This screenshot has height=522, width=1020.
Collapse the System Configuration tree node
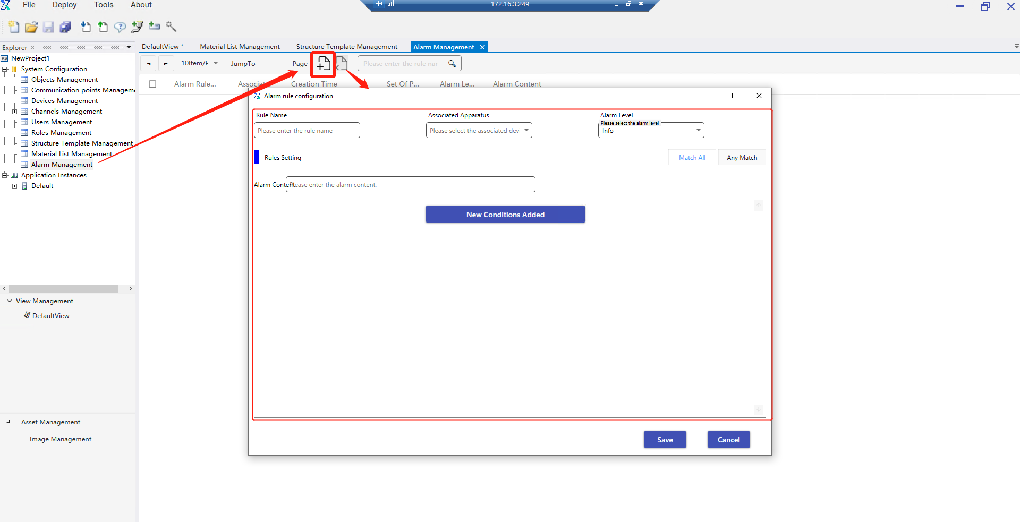pyautogui.click(x=5, y=69)
